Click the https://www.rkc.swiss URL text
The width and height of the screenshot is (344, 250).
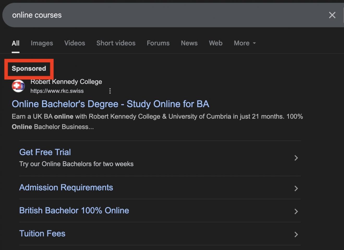(x=57, y=91)
